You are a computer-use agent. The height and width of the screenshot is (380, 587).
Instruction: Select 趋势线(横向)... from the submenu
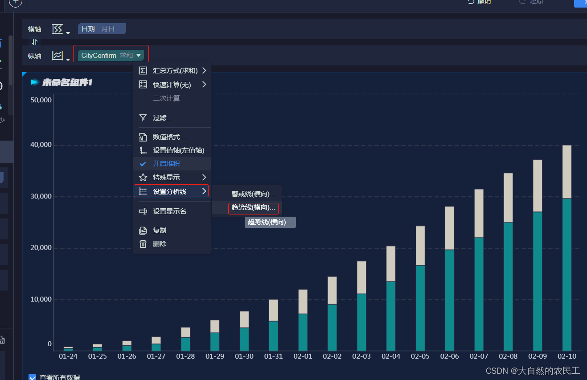click(254, 208)
